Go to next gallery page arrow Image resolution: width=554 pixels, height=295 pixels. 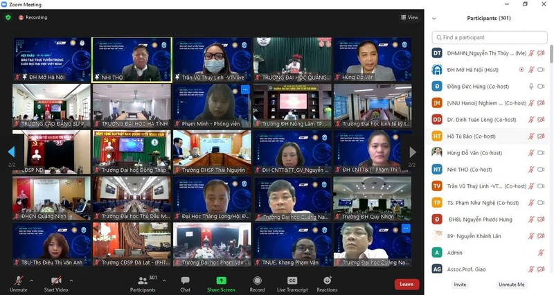tap(412, 152)
